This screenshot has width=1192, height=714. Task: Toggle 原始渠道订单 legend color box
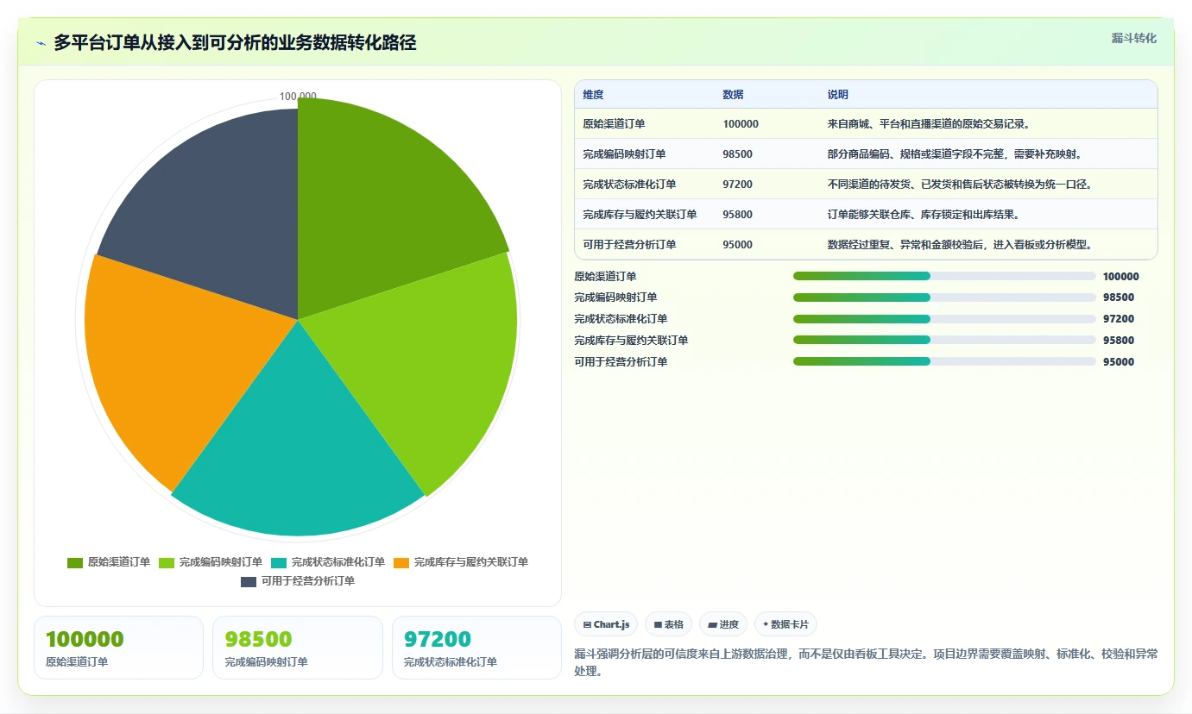coord(75,562)
